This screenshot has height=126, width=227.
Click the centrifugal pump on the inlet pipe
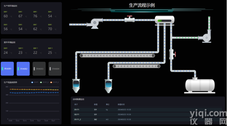pyautogui.click(x=95, y=23)
